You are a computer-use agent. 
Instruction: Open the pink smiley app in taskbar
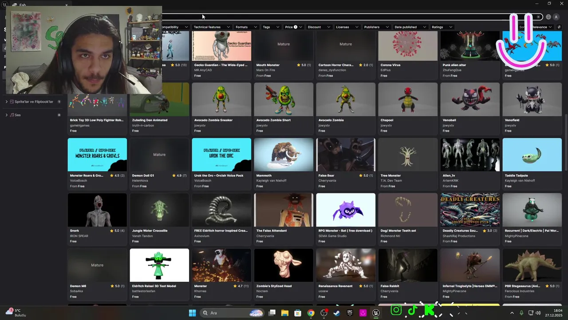point(363,313)
